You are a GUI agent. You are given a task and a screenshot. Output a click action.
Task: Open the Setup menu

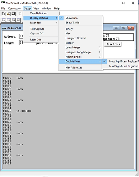pos(27,9)
